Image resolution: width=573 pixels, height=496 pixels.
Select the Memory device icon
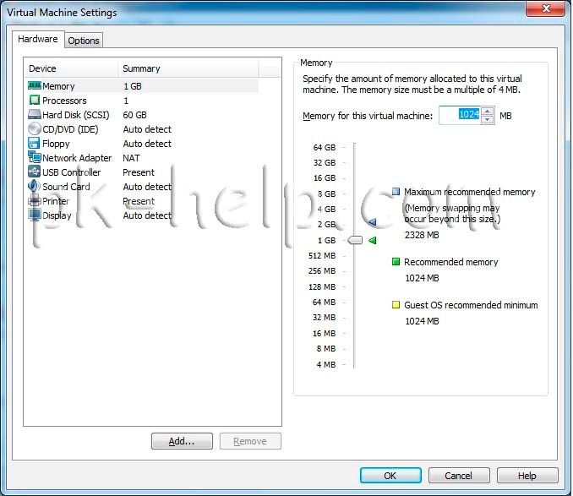(x=35, y=86)
